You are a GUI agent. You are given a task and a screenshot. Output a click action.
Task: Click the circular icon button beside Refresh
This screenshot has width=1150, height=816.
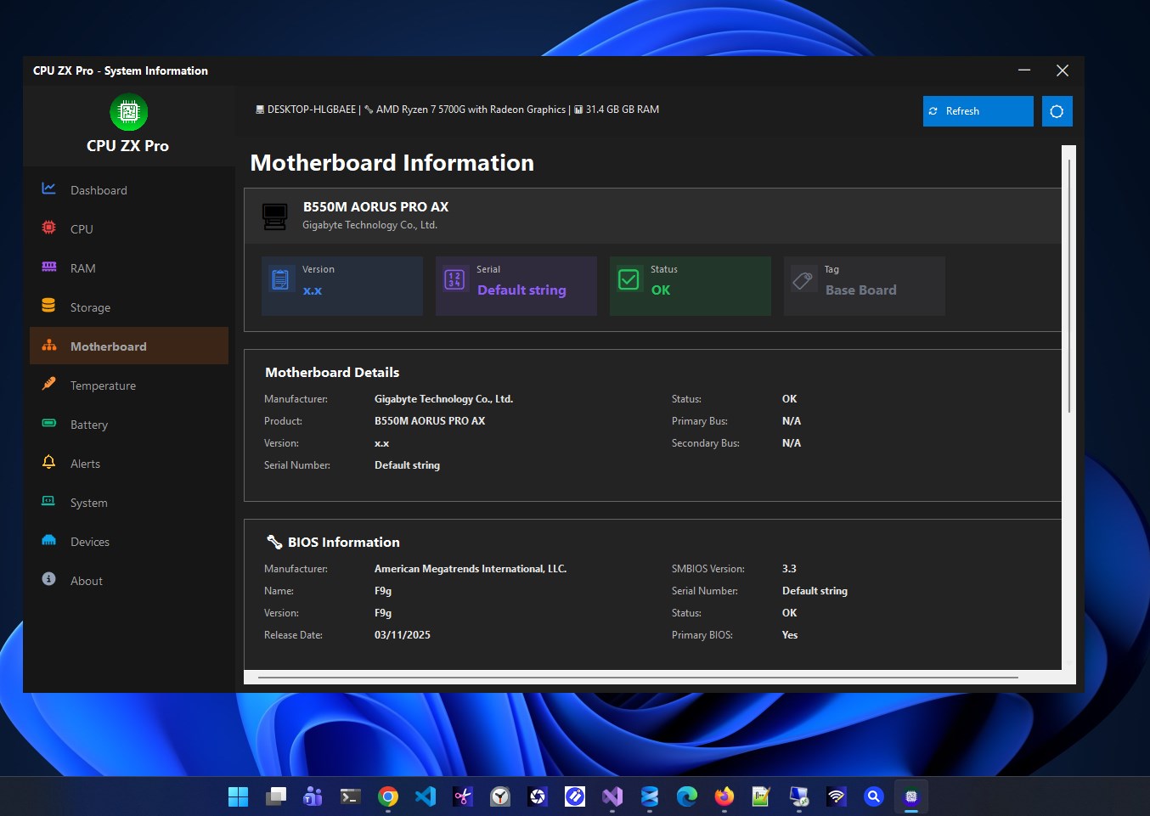(1057, 111)
